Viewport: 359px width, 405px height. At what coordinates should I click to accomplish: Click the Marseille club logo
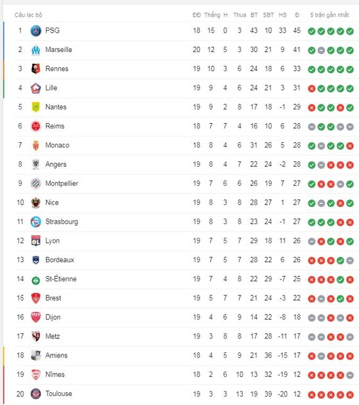[x=36, y=50]
